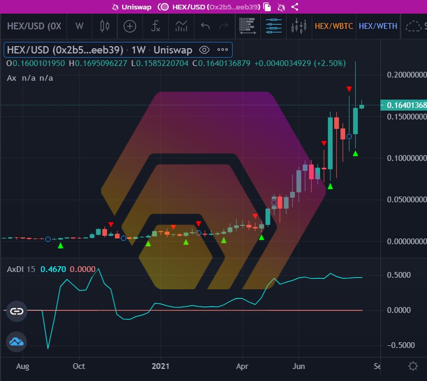The image size is (427, 381).
Task: Click the current price label 0.16401368
Action: pos(403,105)
